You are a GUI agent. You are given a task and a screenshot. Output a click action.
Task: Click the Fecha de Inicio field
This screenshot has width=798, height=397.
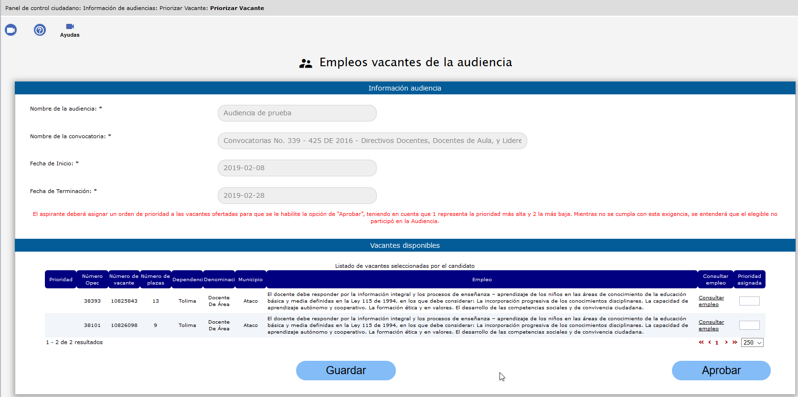click(297, 168)
